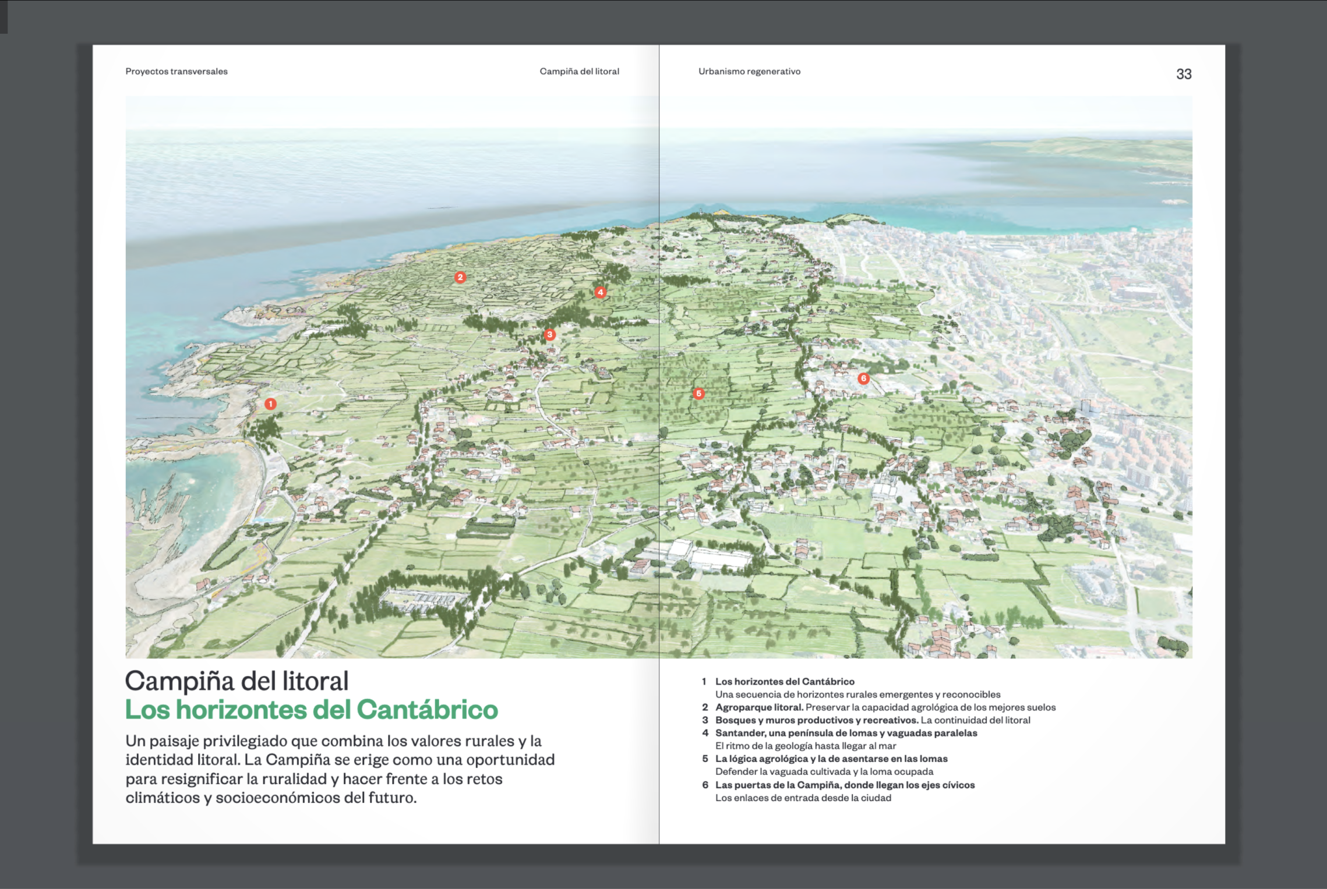
Task: Click red map marker number 6
Action: tap(863, 378)
